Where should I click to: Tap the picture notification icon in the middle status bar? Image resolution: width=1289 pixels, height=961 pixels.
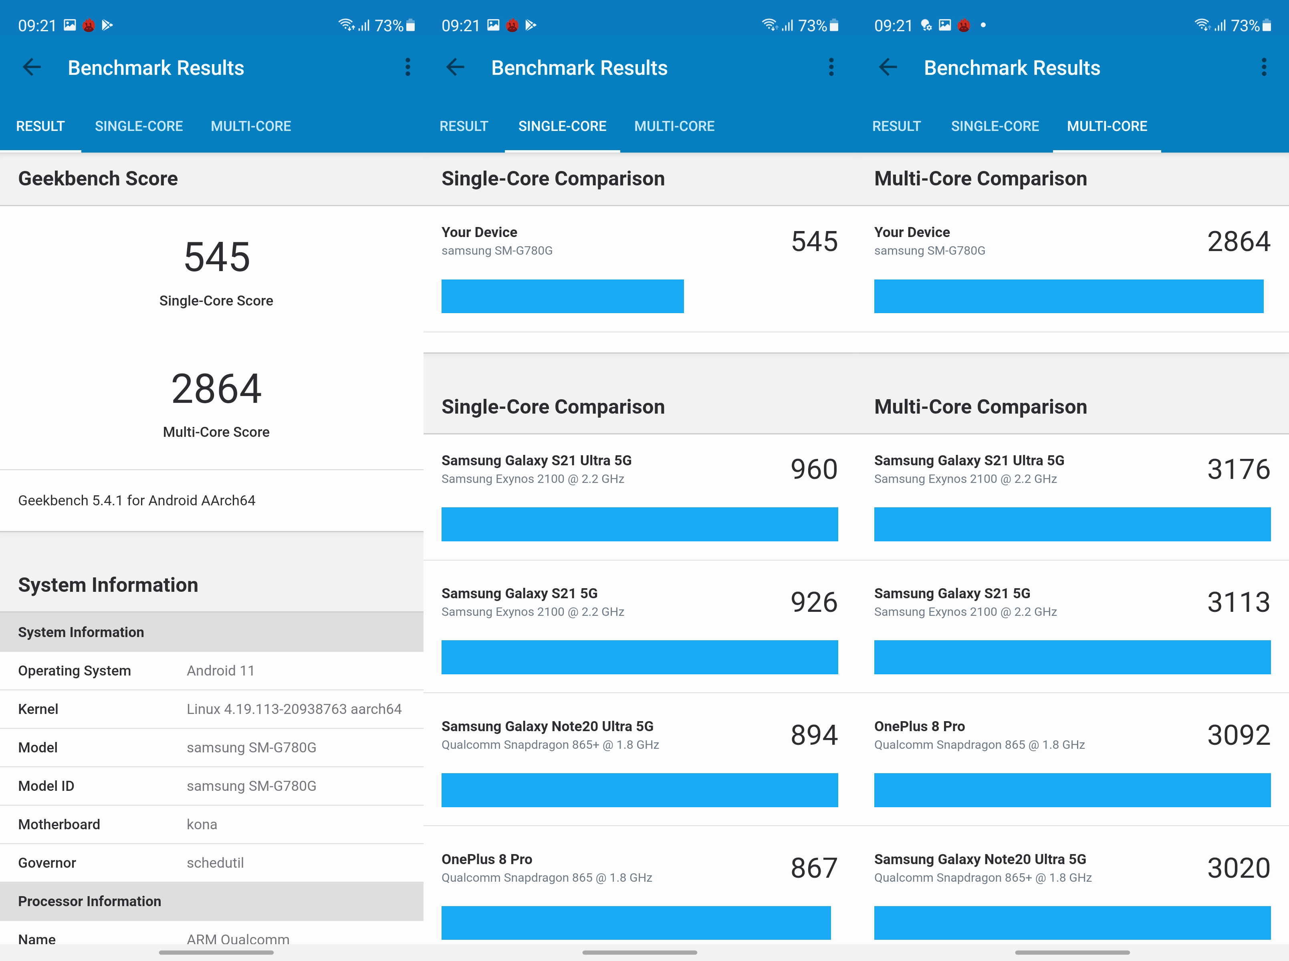click(x=494, y=25)
